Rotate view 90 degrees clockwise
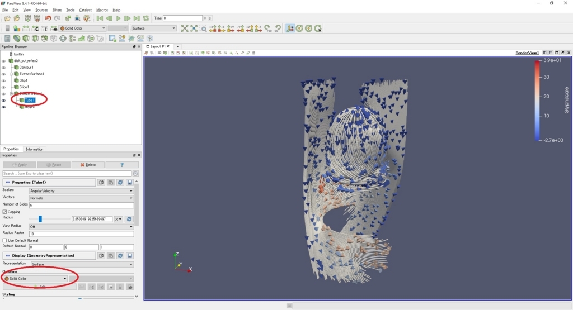 pos(268,28)
